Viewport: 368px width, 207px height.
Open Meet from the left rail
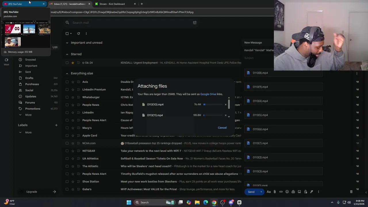6,62
